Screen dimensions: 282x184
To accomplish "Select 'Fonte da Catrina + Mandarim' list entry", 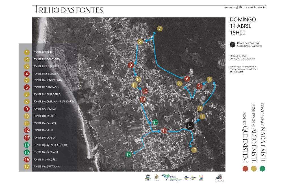I will pos(53,101).
